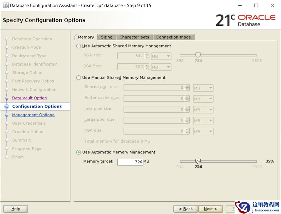Go back with the Back button
The height and width of the screenshot is (214, 281).
(186, 209)
